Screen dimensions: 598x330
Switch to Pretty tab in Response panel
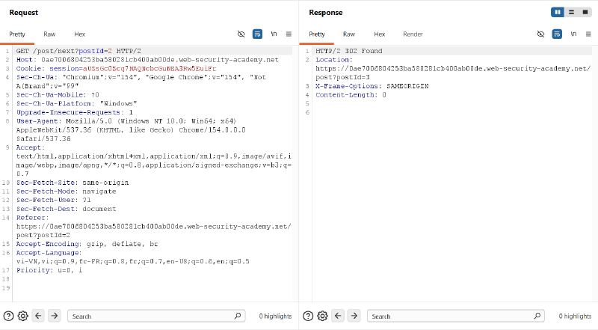317,34
